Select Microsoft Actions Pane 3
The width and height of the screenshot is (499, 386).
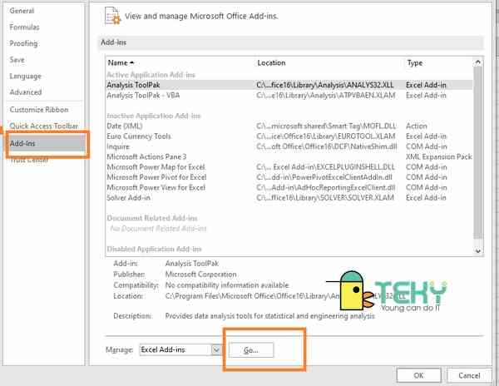pyautogui.click(x=289, y=156)
